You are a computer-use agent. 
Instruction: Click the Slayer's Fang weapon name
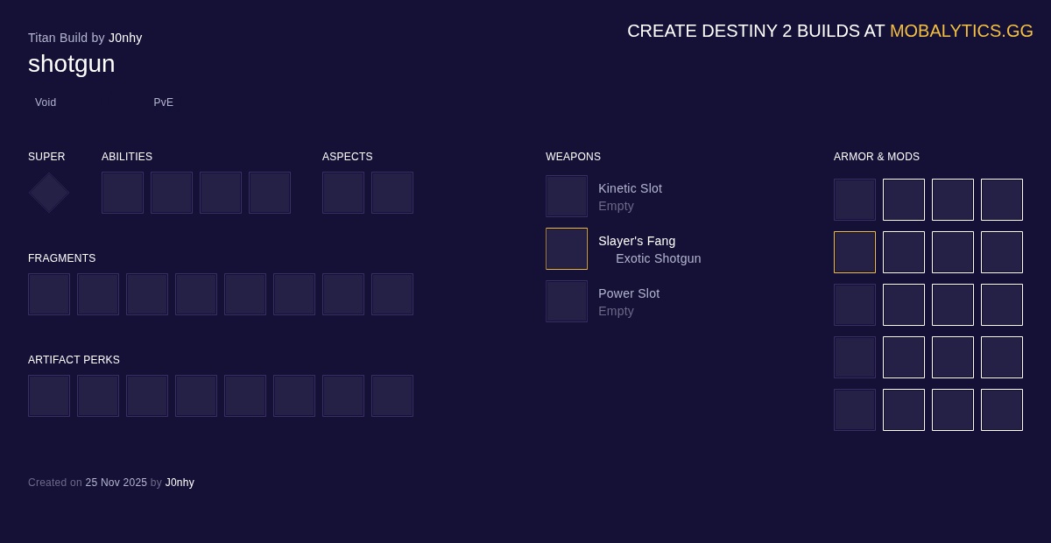pyautogui.click(x=637, y=241)
